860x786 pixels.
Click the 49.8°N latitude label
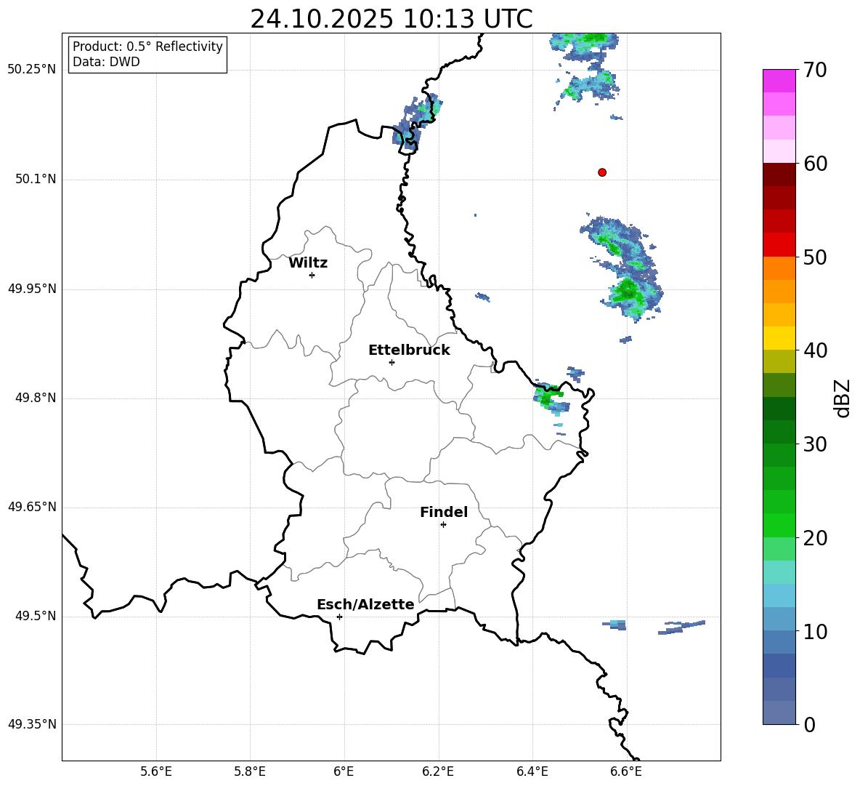click(x=36, y=398)
